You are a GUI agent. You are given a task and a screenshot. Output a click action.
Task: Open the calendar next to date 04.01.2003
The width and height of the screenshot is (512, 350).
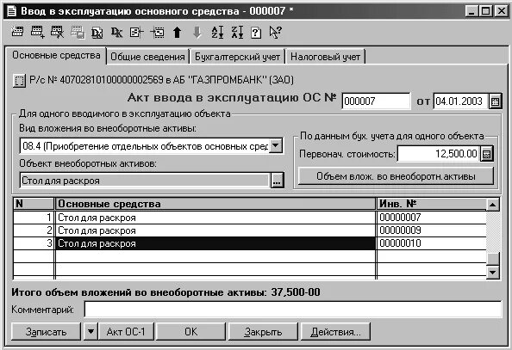tap(495, 101)
